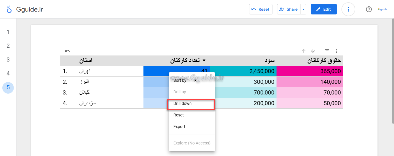394x156 pixels.
Task: Click the Edit button
Action: 324,9
